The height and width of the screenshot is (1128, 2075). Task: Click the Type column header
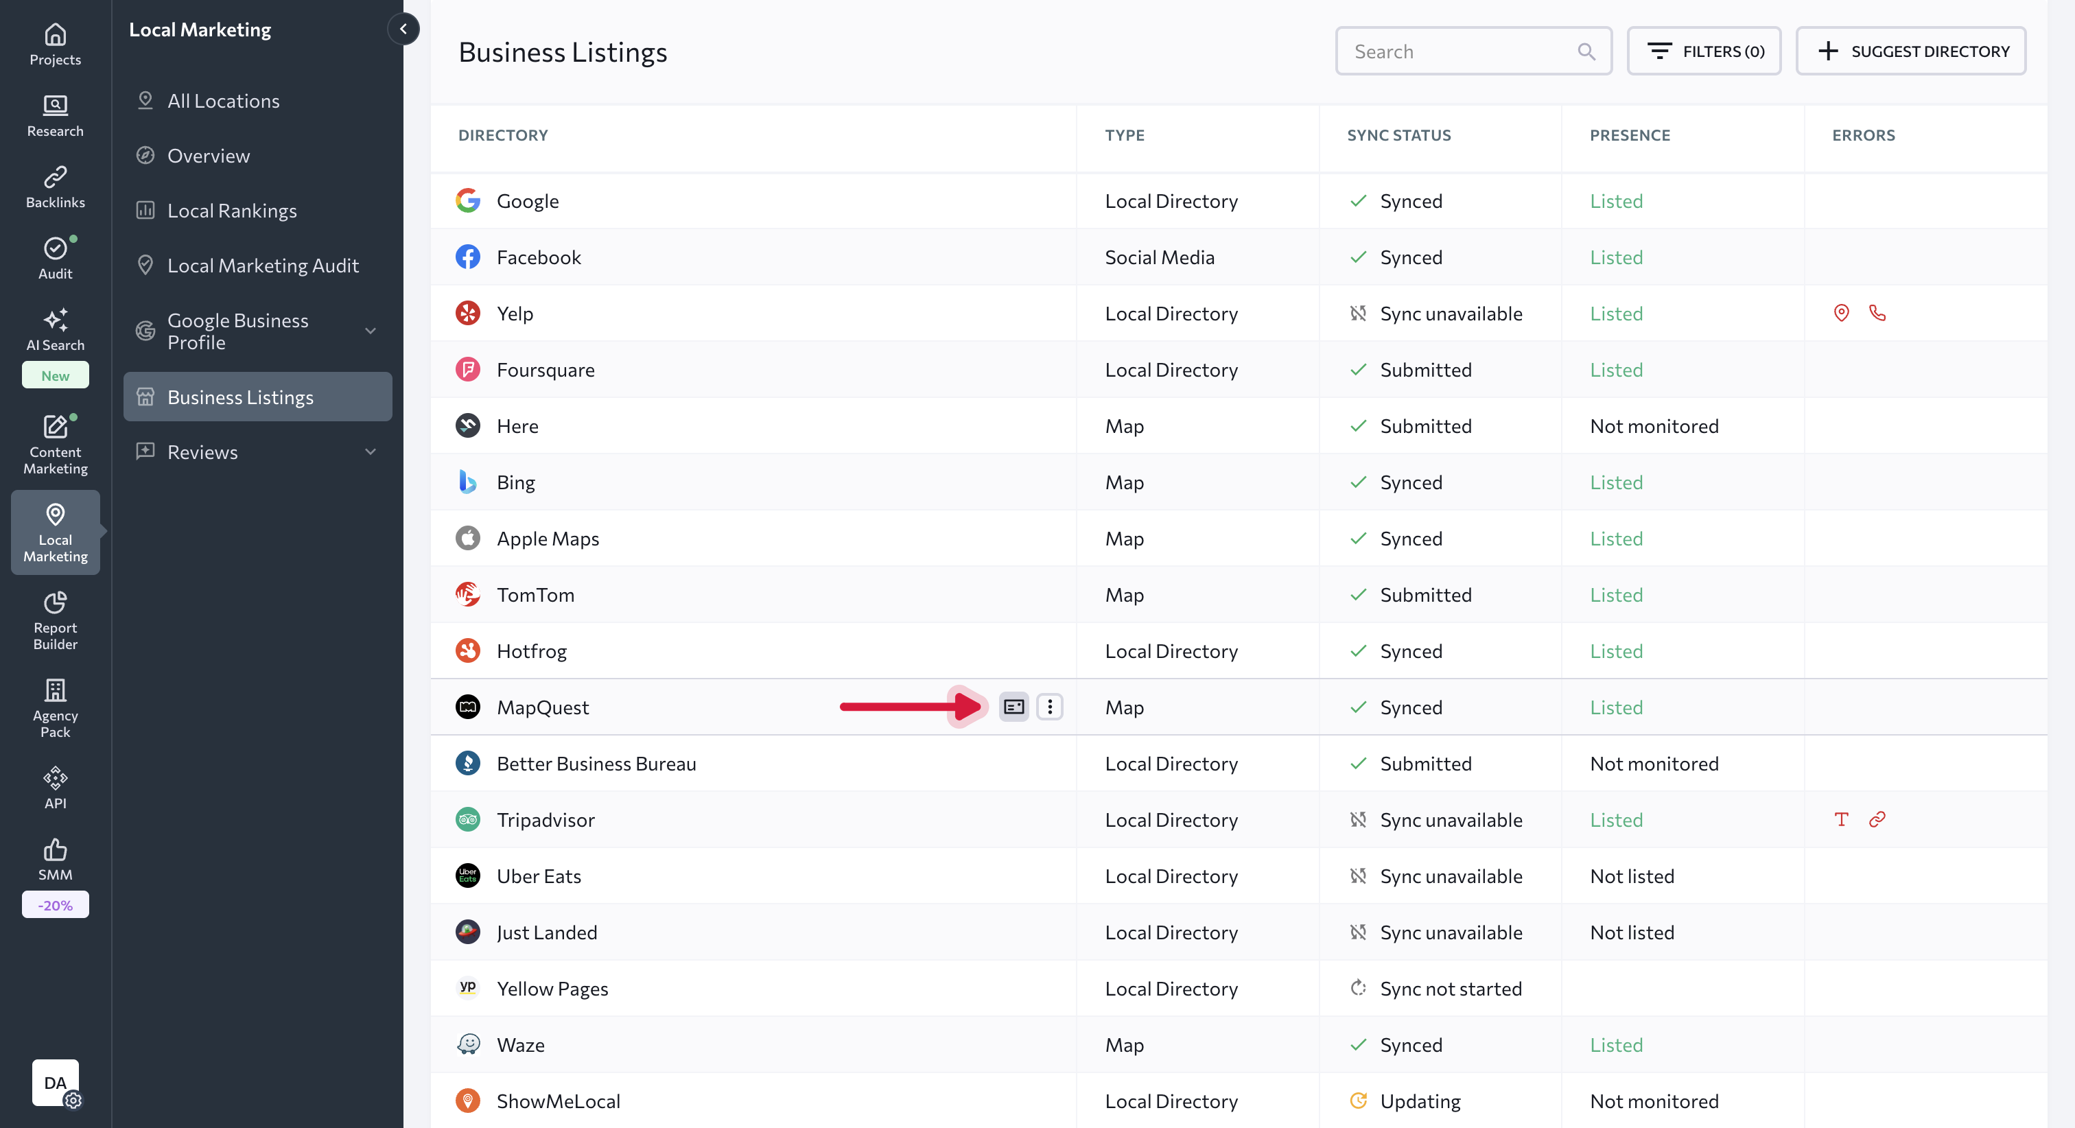coord(1125,135)
